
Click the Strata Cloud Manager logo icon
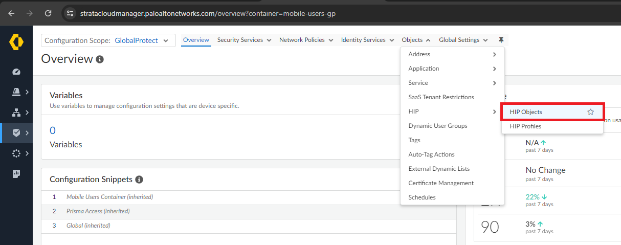16,41
